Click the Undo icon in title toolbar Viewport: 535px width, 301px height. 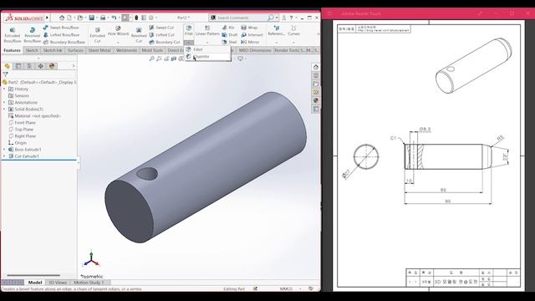tap(114, 18)
